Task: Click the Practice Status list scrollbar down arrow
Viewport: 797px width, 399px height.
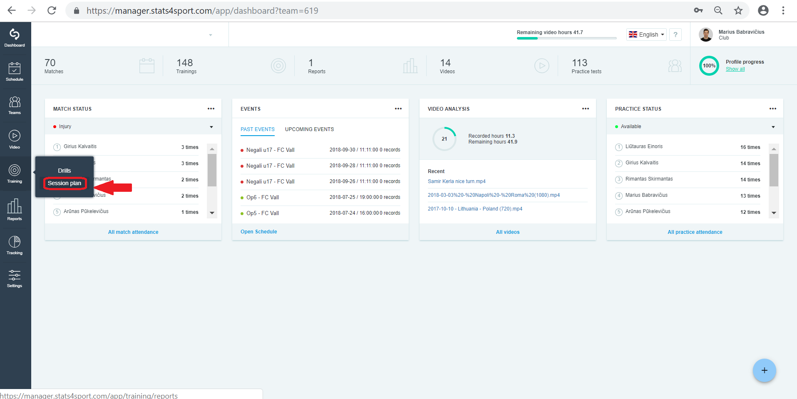Action: pyautogui.click(x=774, y=213)
